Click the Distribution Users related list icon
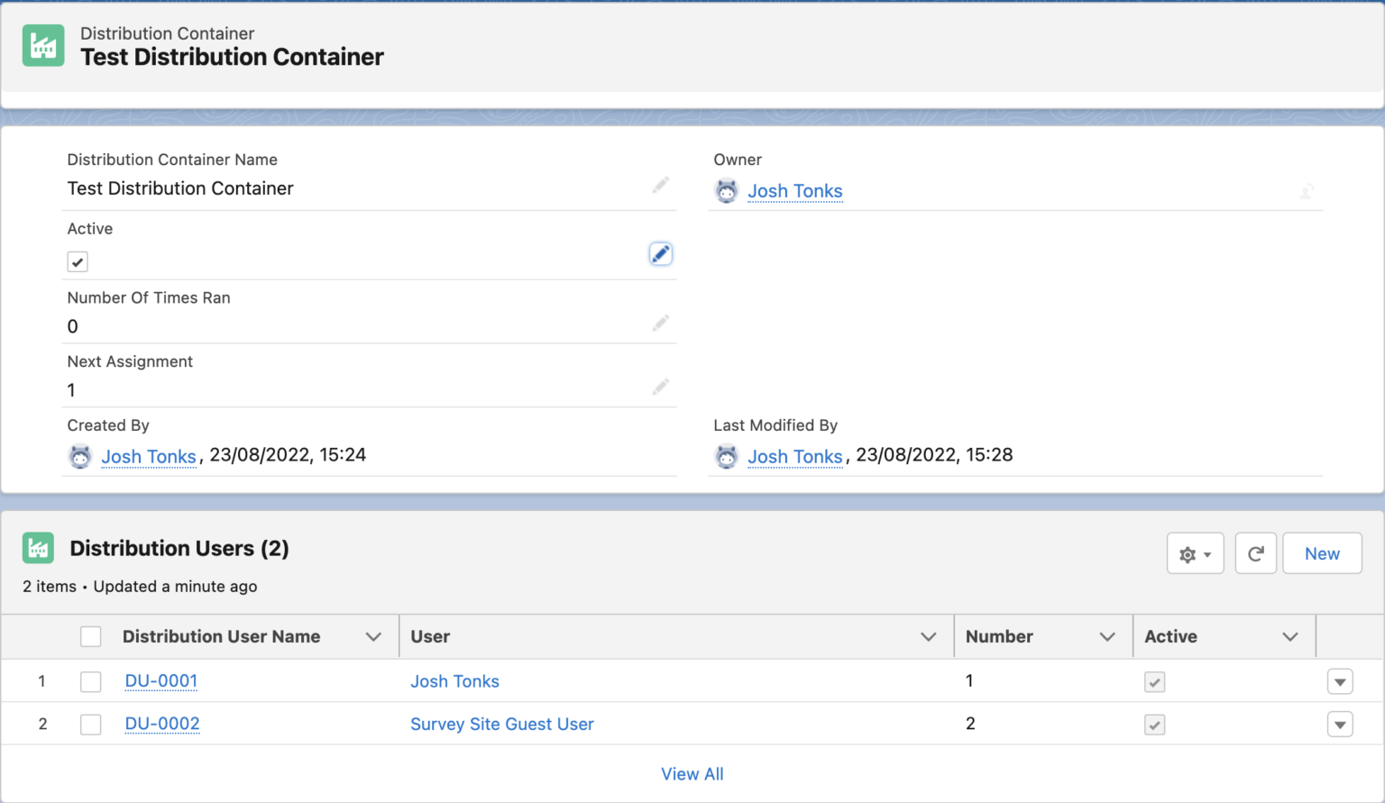The height and width of the screenshot is (803, 1385). click(38, 548)
